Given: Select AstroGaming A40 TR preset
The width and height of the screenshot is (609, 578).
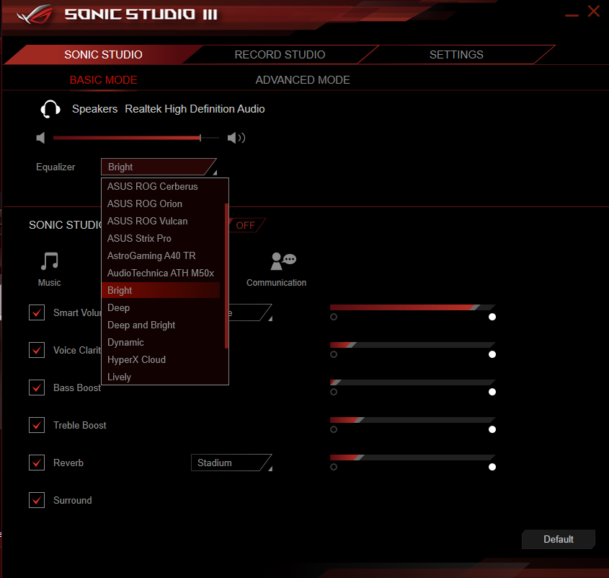Looking at the screenshot, I should [x=161, y=256].
